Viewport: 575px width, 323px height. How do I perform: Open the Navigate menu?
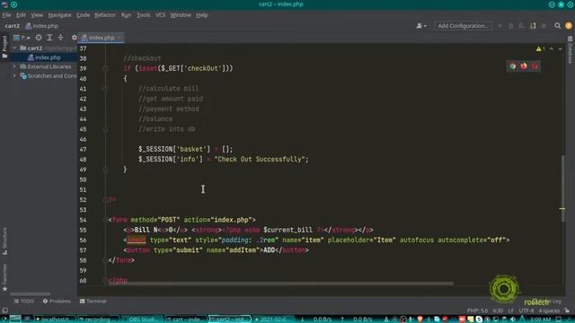point(59,15)
